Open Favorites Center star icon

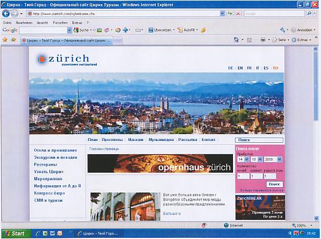[5, 40]
